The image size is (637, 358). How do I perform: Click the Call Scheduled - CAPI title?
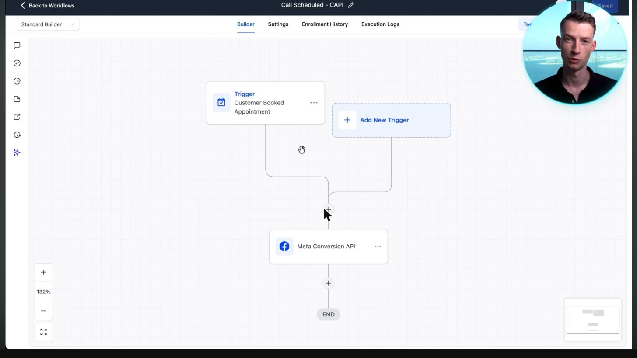(312, 5)
